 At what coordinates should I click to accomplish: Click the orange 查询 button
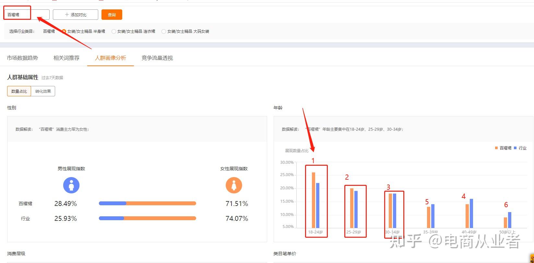point(112,15)
